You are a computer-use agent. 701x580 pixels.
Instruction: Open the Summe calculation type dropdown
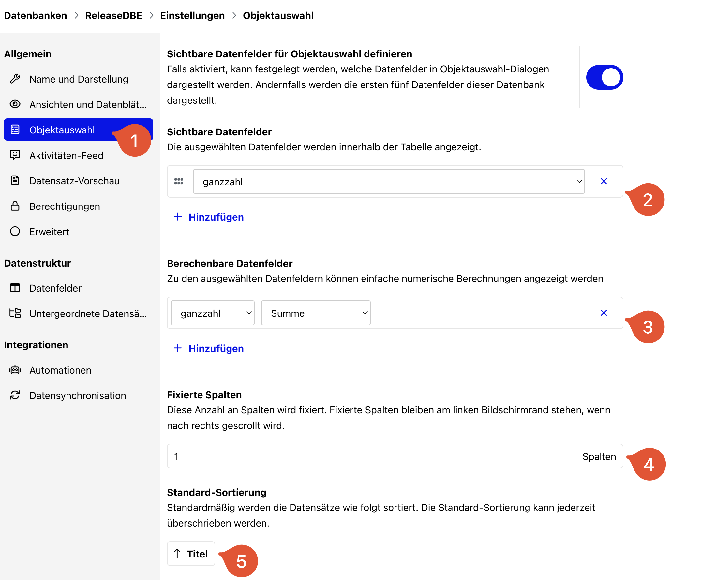tap(316, 313)
